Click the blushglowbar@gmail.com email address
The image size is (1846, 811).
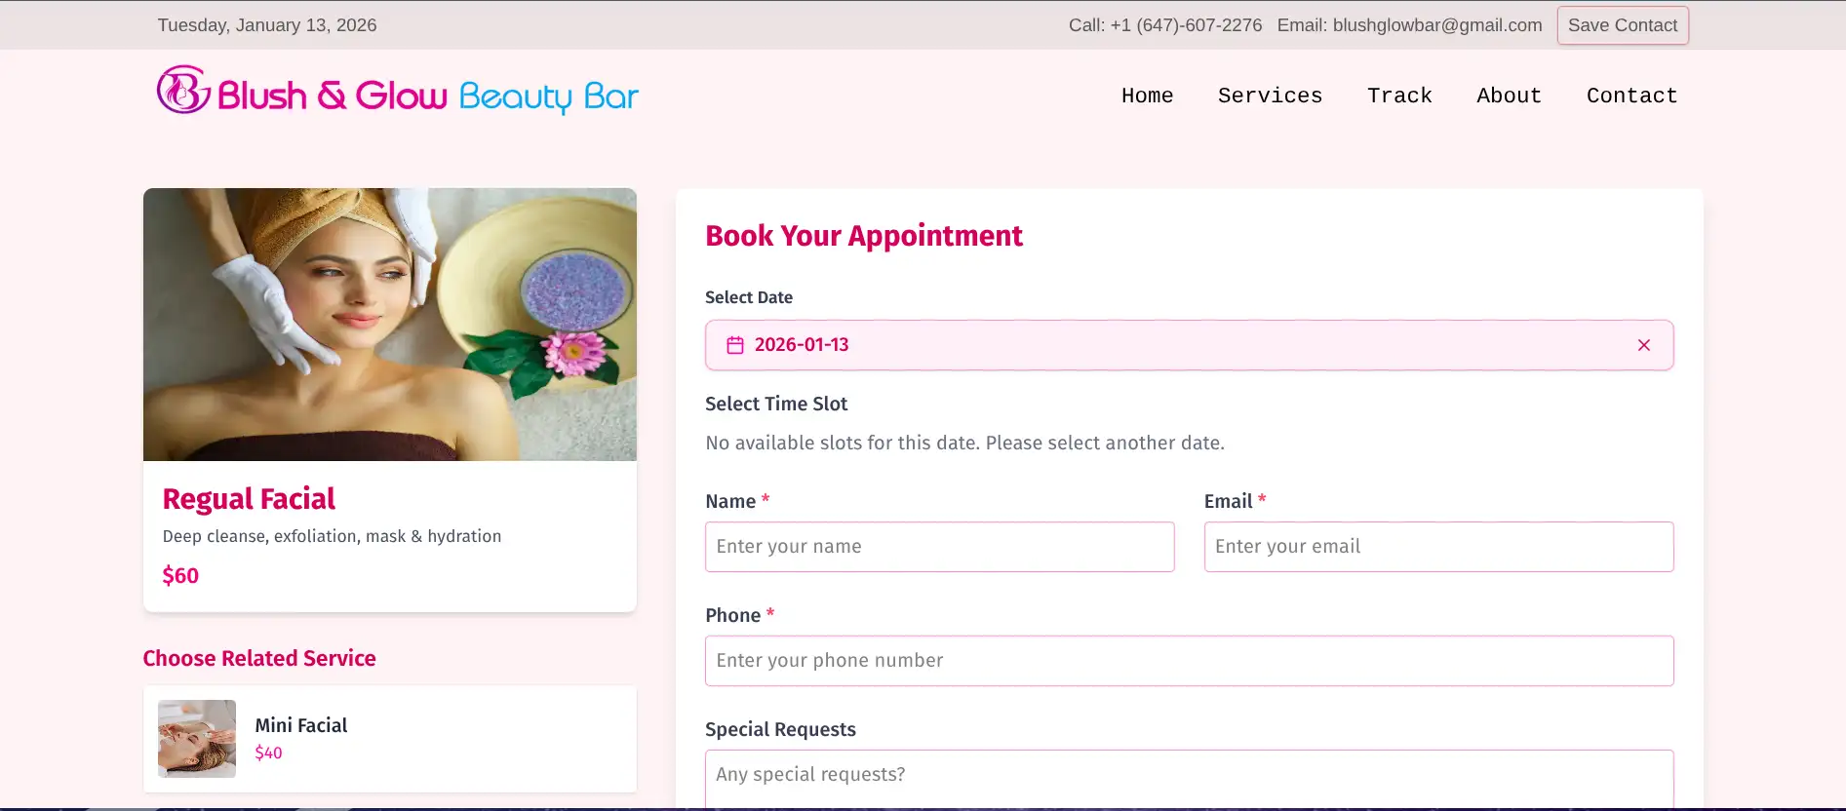(x=1436, y=25)
